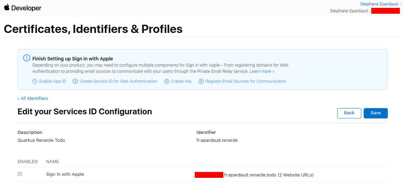Save the Services ID configuration
The image size is (405, 184).
click(375, 113)
